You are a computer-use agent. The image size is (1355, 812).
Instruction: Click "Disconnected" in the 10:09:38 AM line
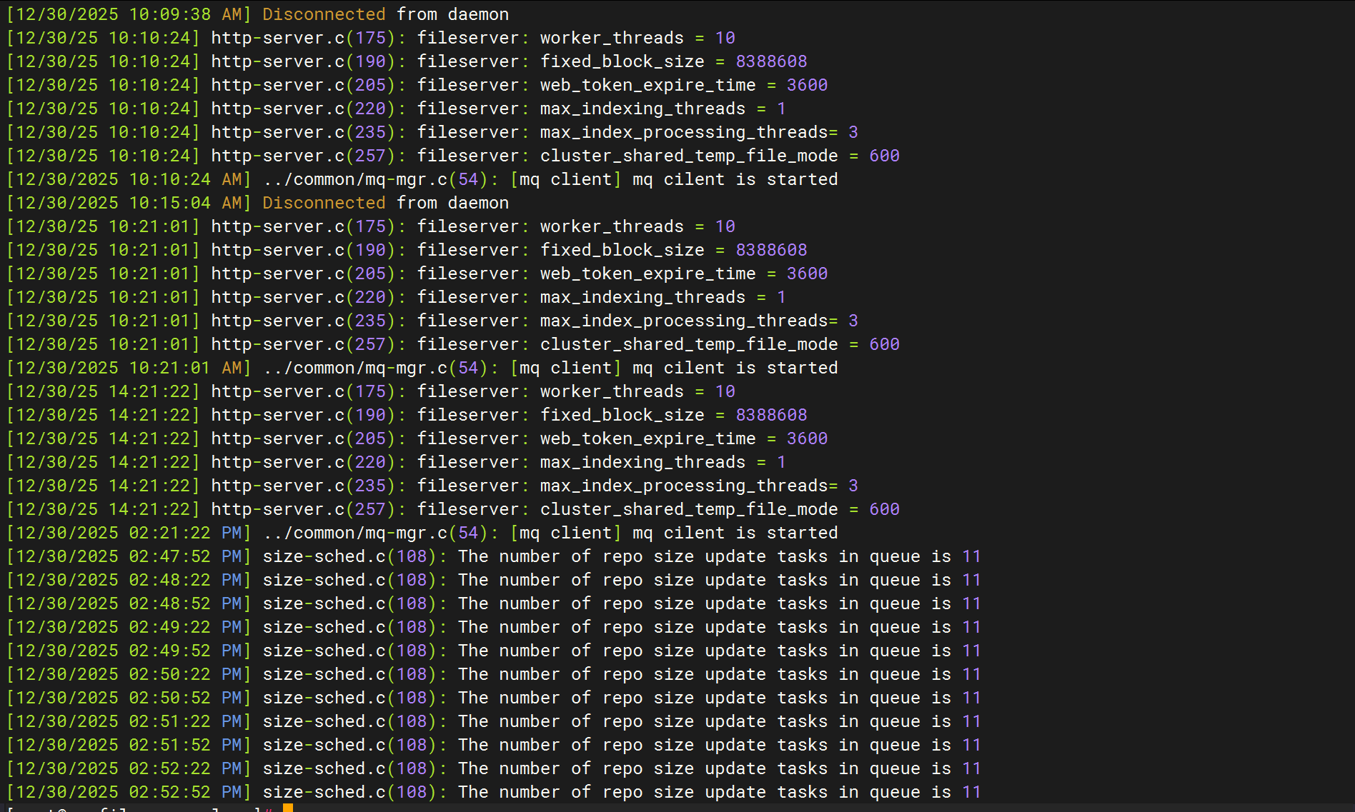(x=324, y=14)
